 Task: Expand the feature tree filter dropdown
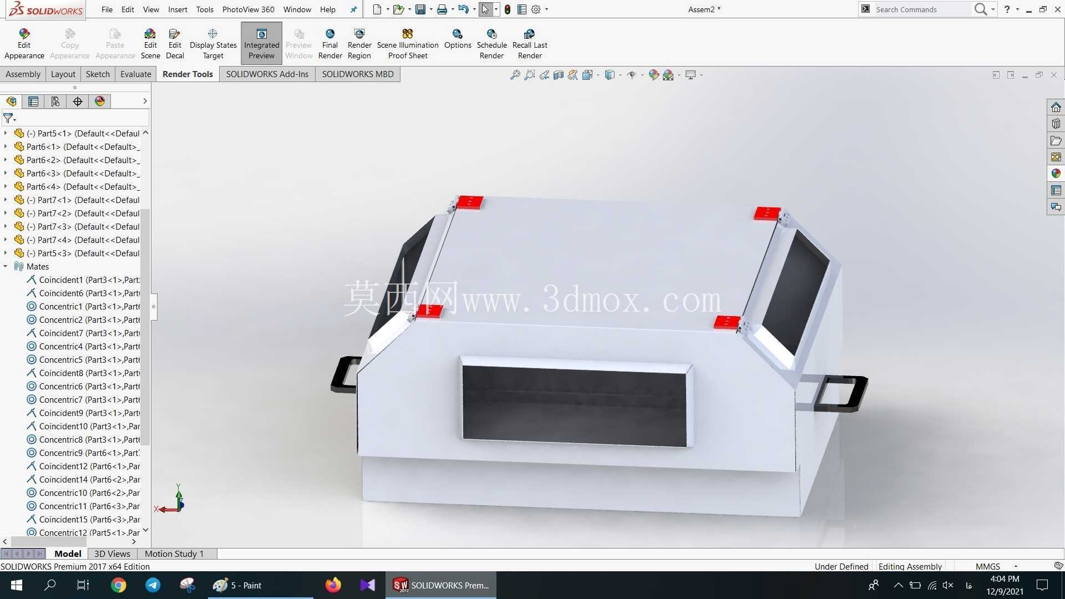pyautogui.click(x=16, y=119)
